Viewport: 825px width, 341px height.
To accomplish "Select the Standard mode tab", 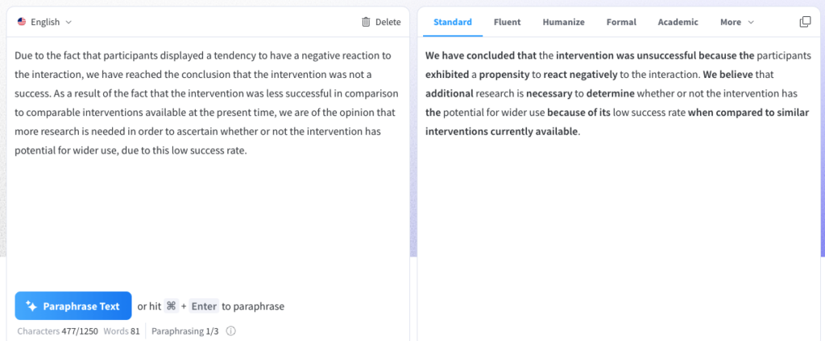I will (x=453, y=23).
